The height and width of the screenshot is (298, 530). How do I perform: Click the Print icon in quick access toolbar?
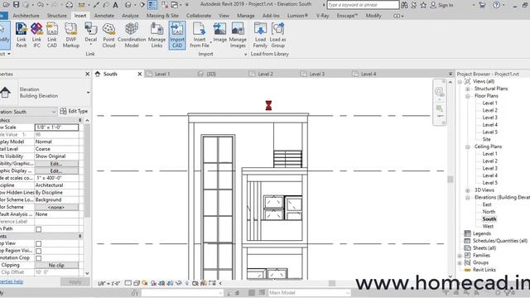70,5
